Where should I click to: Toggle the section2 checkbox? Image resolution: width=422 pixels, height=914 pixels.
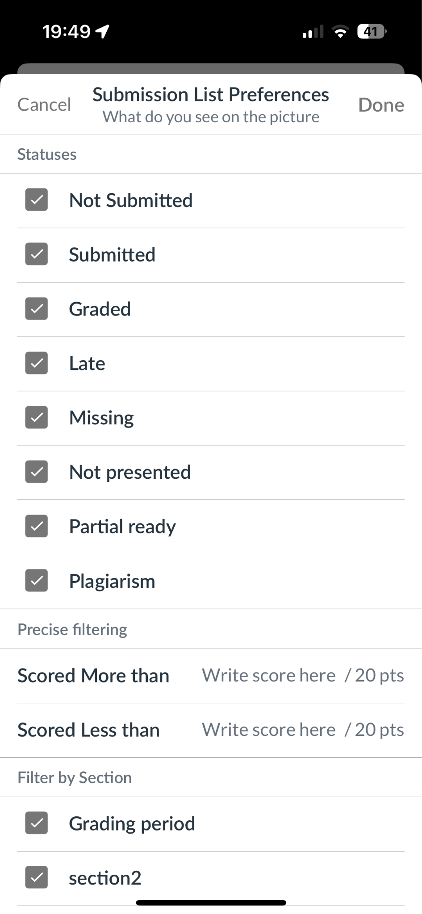pos(37,877)
